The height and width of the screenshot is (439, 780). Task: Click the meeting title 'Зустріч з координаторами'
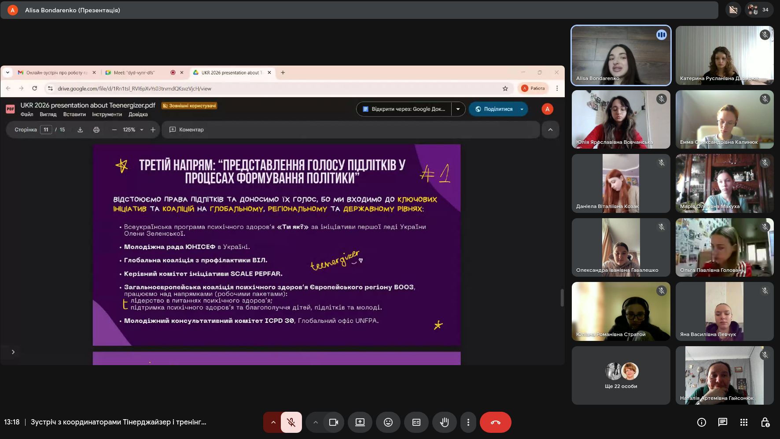[118, 422]
